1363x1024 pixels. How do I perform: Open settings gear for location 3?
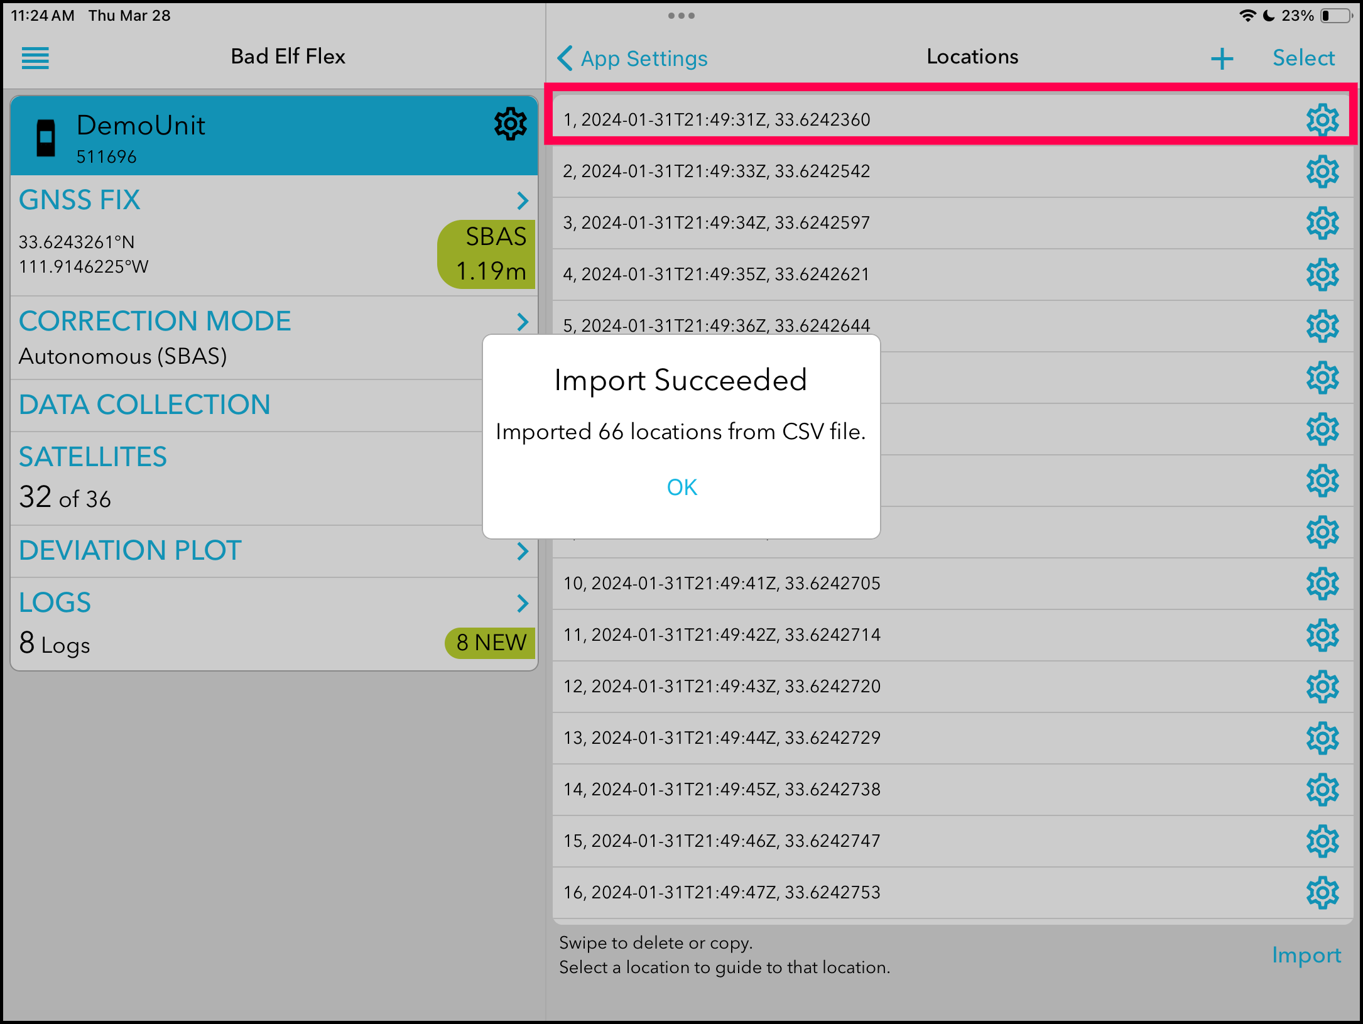pos(1322,223)
